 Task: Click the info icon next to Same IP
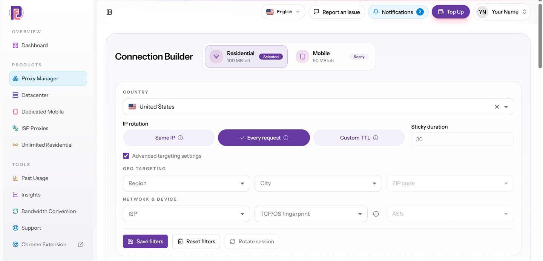[180, 138]
